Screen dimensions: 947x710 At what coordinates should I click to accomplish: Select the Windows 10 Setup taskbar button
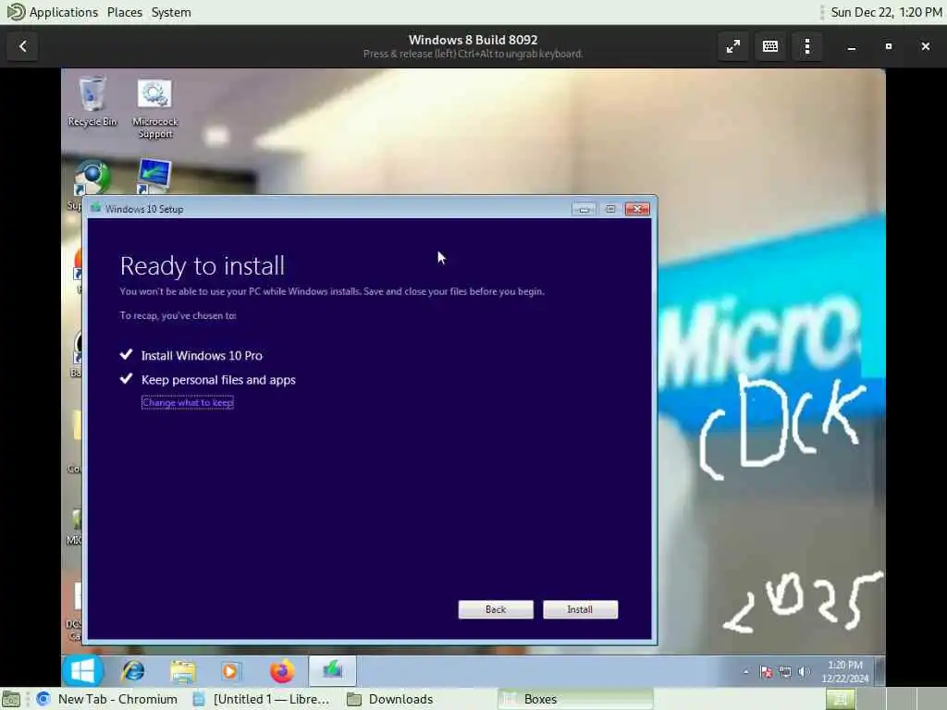pos(332,671)
